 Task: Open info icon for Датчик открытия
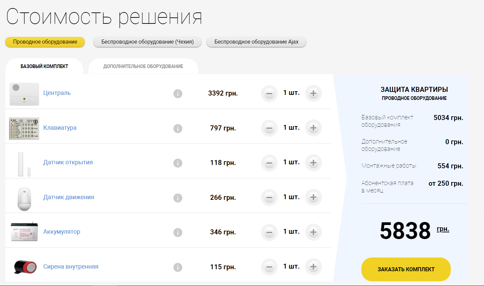(x=178, y=163)
